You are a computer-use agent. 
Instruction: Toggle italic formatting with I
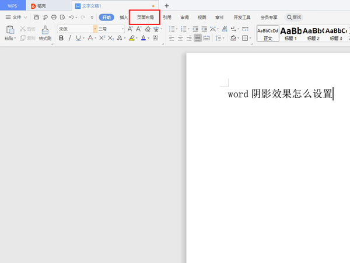pyautogui.click(x=70, y=38)
